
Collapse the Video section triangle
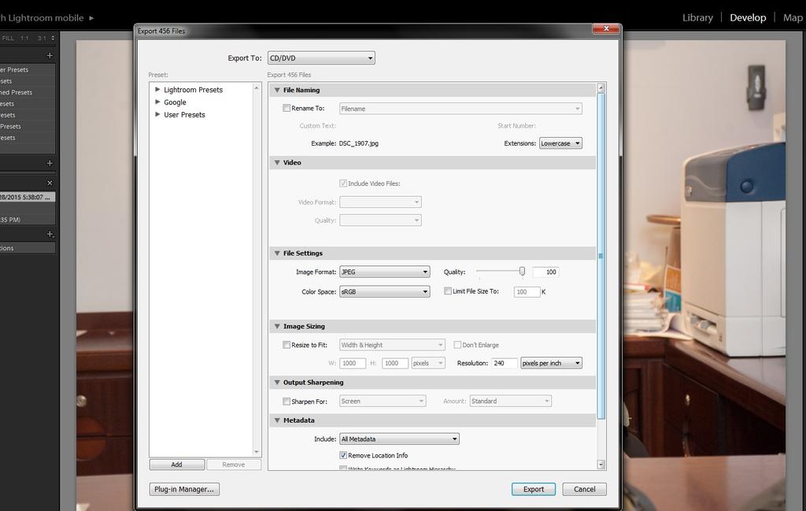pos(277,162)
